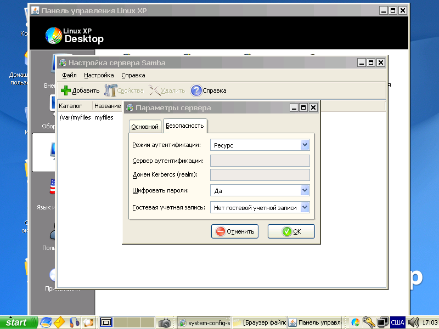
Task: Click the Свойства tools icon in toolbar
Action: tap(110, 90)
